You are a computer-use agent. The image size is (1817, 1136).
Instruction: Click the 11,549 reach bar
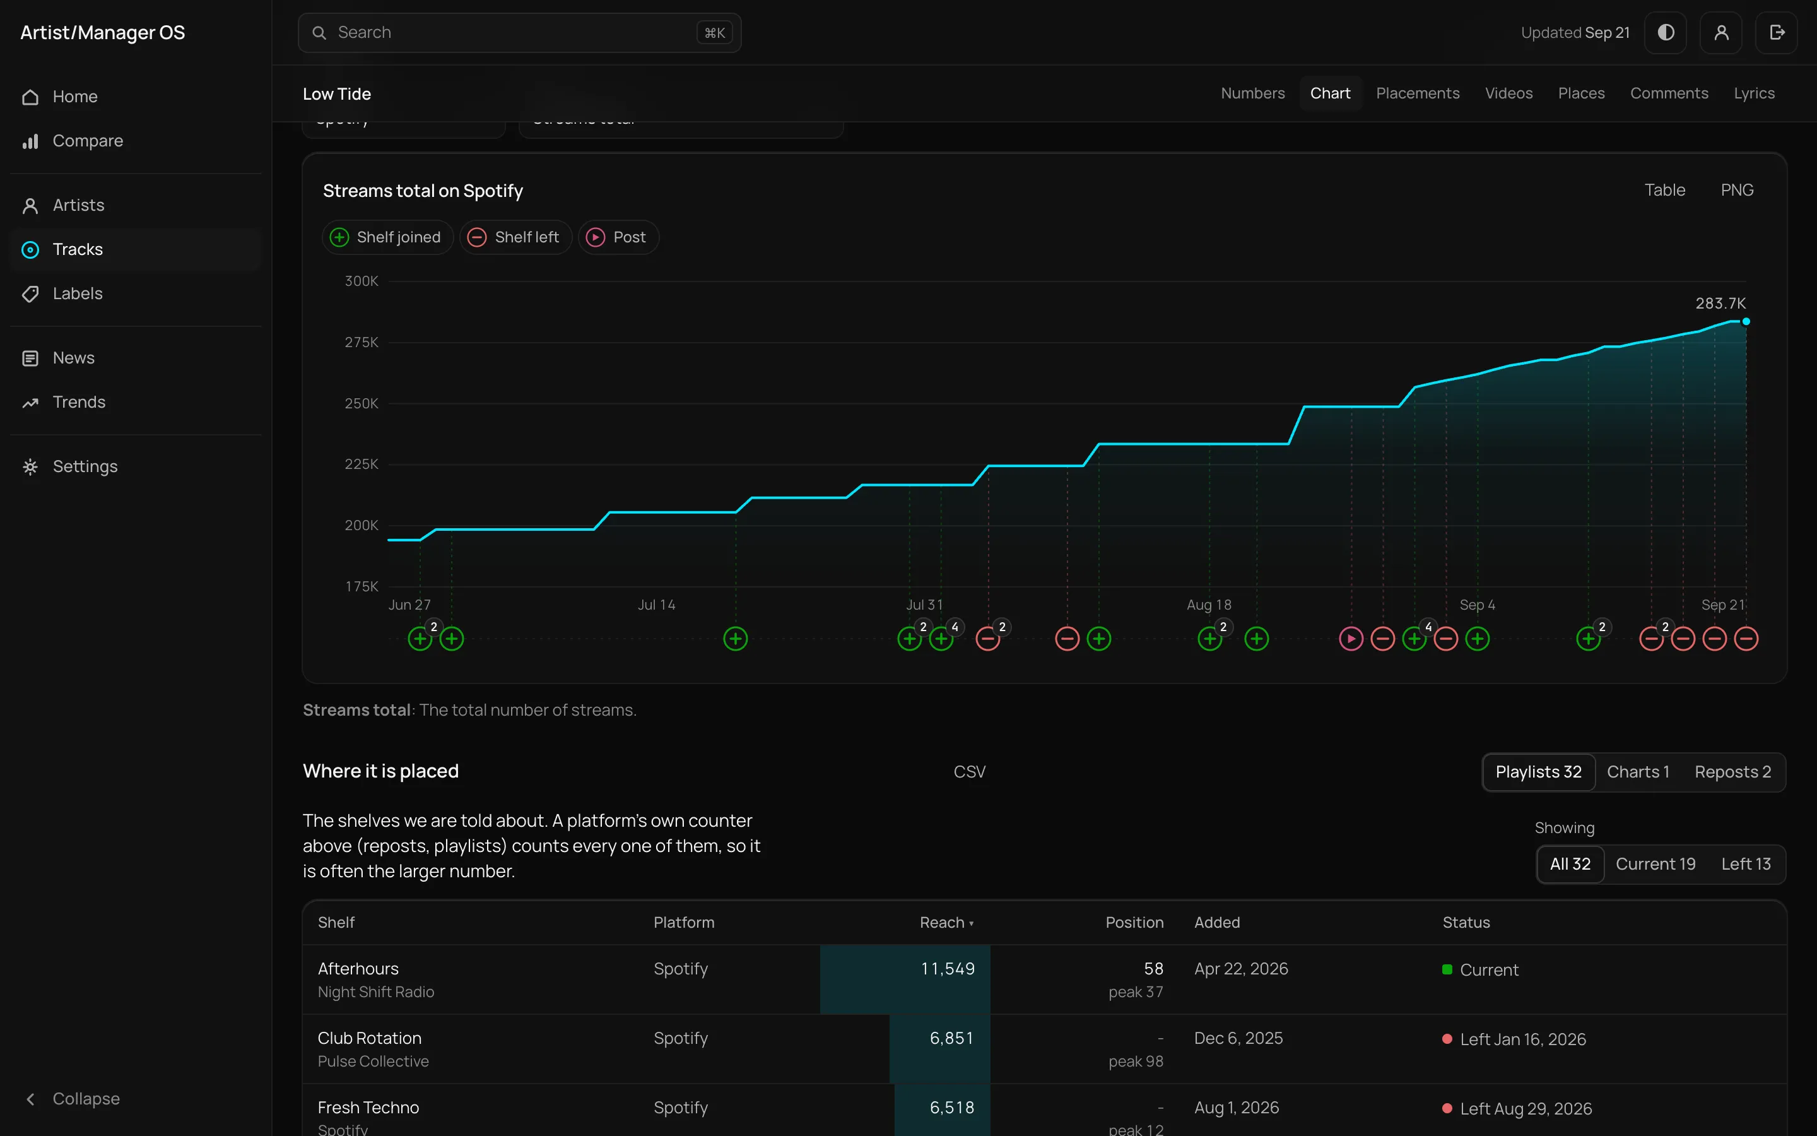click(905, 979)
